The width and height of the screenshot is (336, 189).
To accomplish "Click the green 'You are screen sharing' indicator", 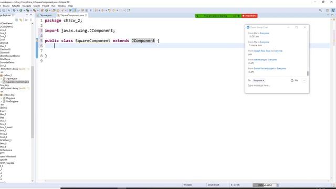I will [x=215, y=16].
